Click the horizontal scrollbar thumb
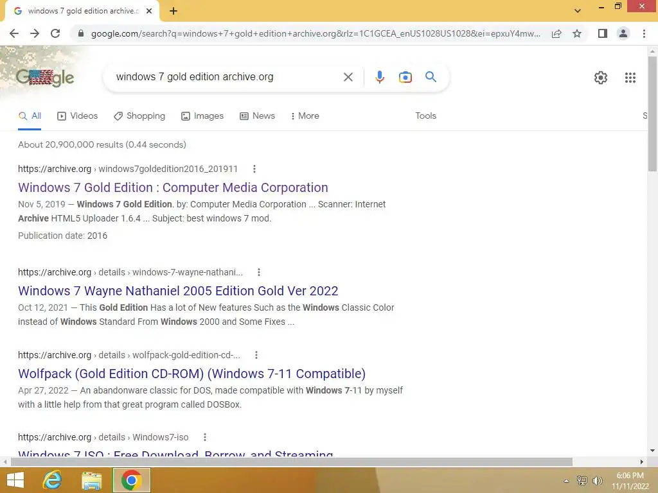Image resolution: width=658 pixels, height=493 pixels. click(292, 462)
